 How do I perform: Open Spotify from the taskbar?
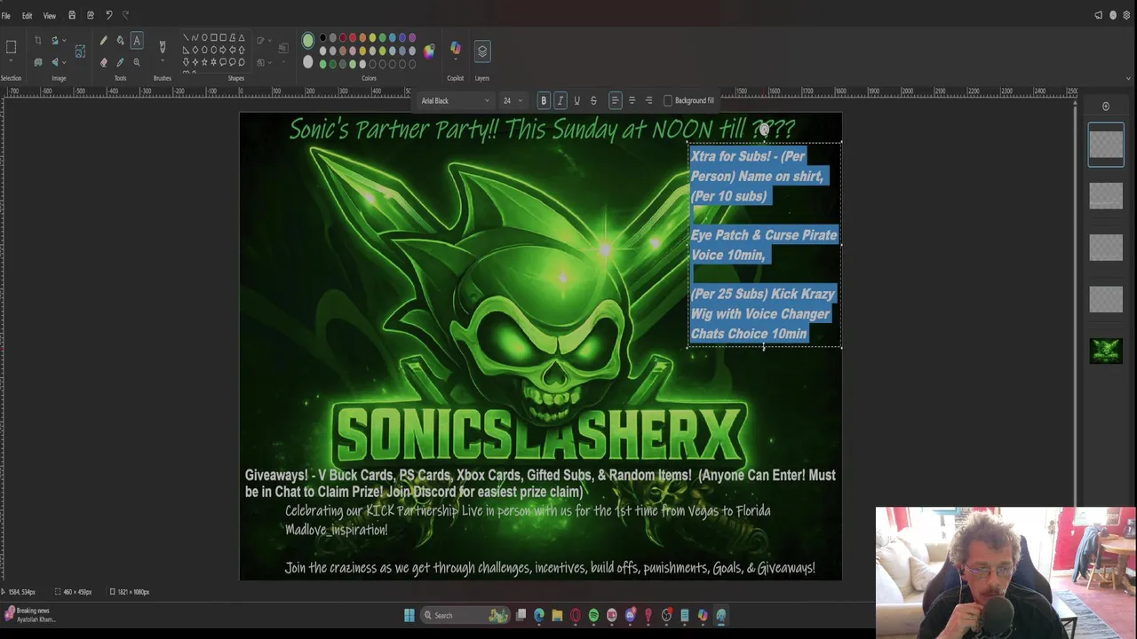click(x=593, y=615)
